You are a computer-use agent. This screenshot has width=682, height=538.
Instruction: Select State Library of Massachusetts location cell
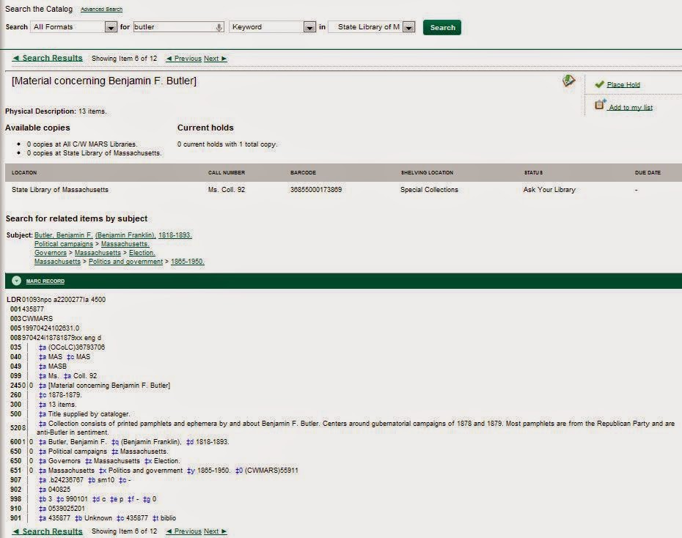(60, 190)
